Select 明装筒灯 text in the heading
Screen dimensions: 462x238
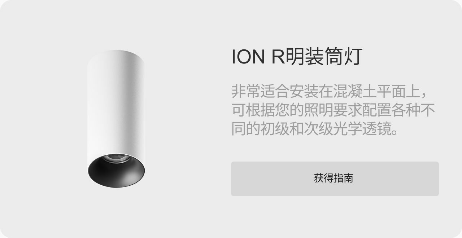323,57
